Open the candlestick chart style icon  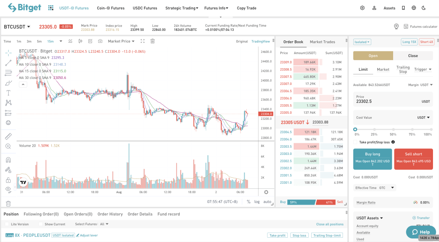80,41
